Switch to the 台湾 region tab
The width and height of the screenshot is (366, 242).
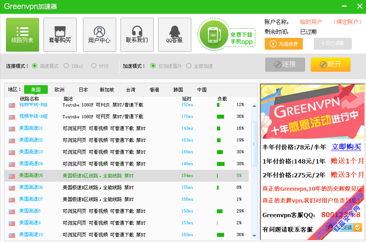pyautogui.click(x=131, y=89)
